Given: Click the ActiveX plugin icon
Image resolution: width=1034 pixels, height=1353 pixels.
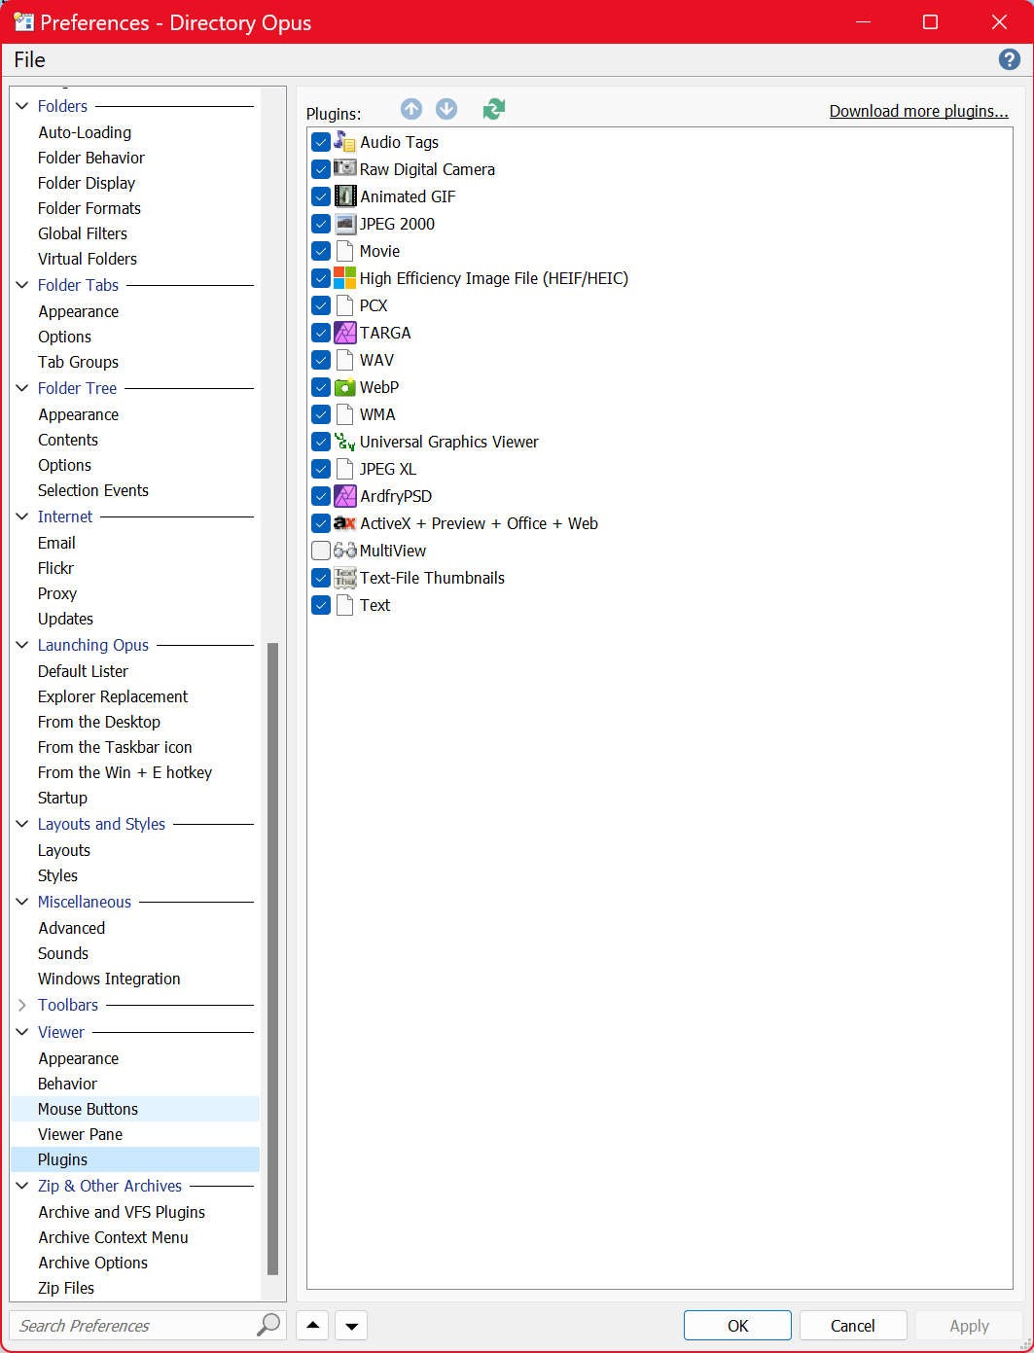Looking at the screenshot, I should click(x=344, y=523).
